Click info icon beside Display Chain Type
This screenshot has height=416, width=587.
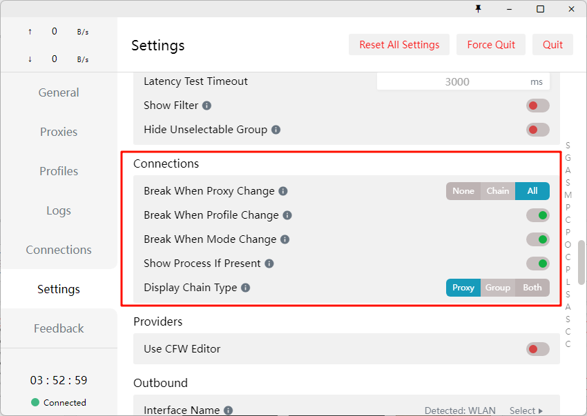coord(245,288)
